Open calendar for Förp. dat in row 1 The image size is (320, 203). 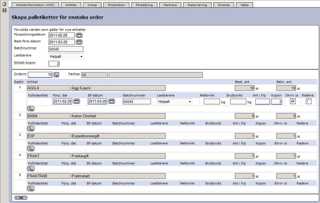pos(77,101)
